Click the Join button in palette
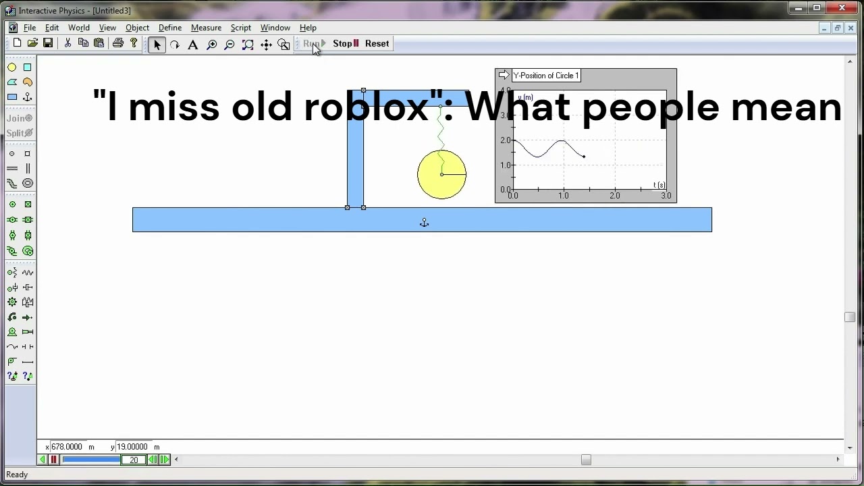Image resolution: width=864 pixels, height=486 pixels. point(20,118)
